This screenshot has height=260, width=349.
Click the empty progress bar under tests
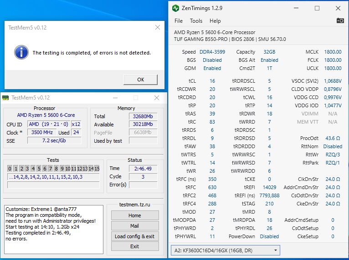pyautogui.click(x=53, y=185)
